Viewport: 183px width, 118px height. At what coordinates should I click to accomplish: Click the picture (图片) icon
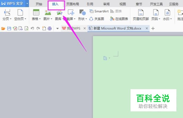48,13
